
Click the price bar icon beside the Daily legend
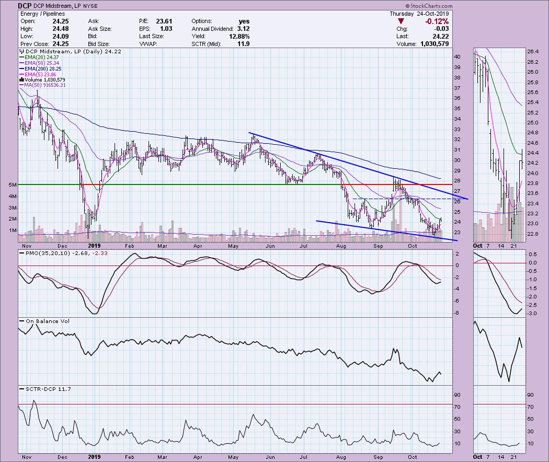click(22, 51)
